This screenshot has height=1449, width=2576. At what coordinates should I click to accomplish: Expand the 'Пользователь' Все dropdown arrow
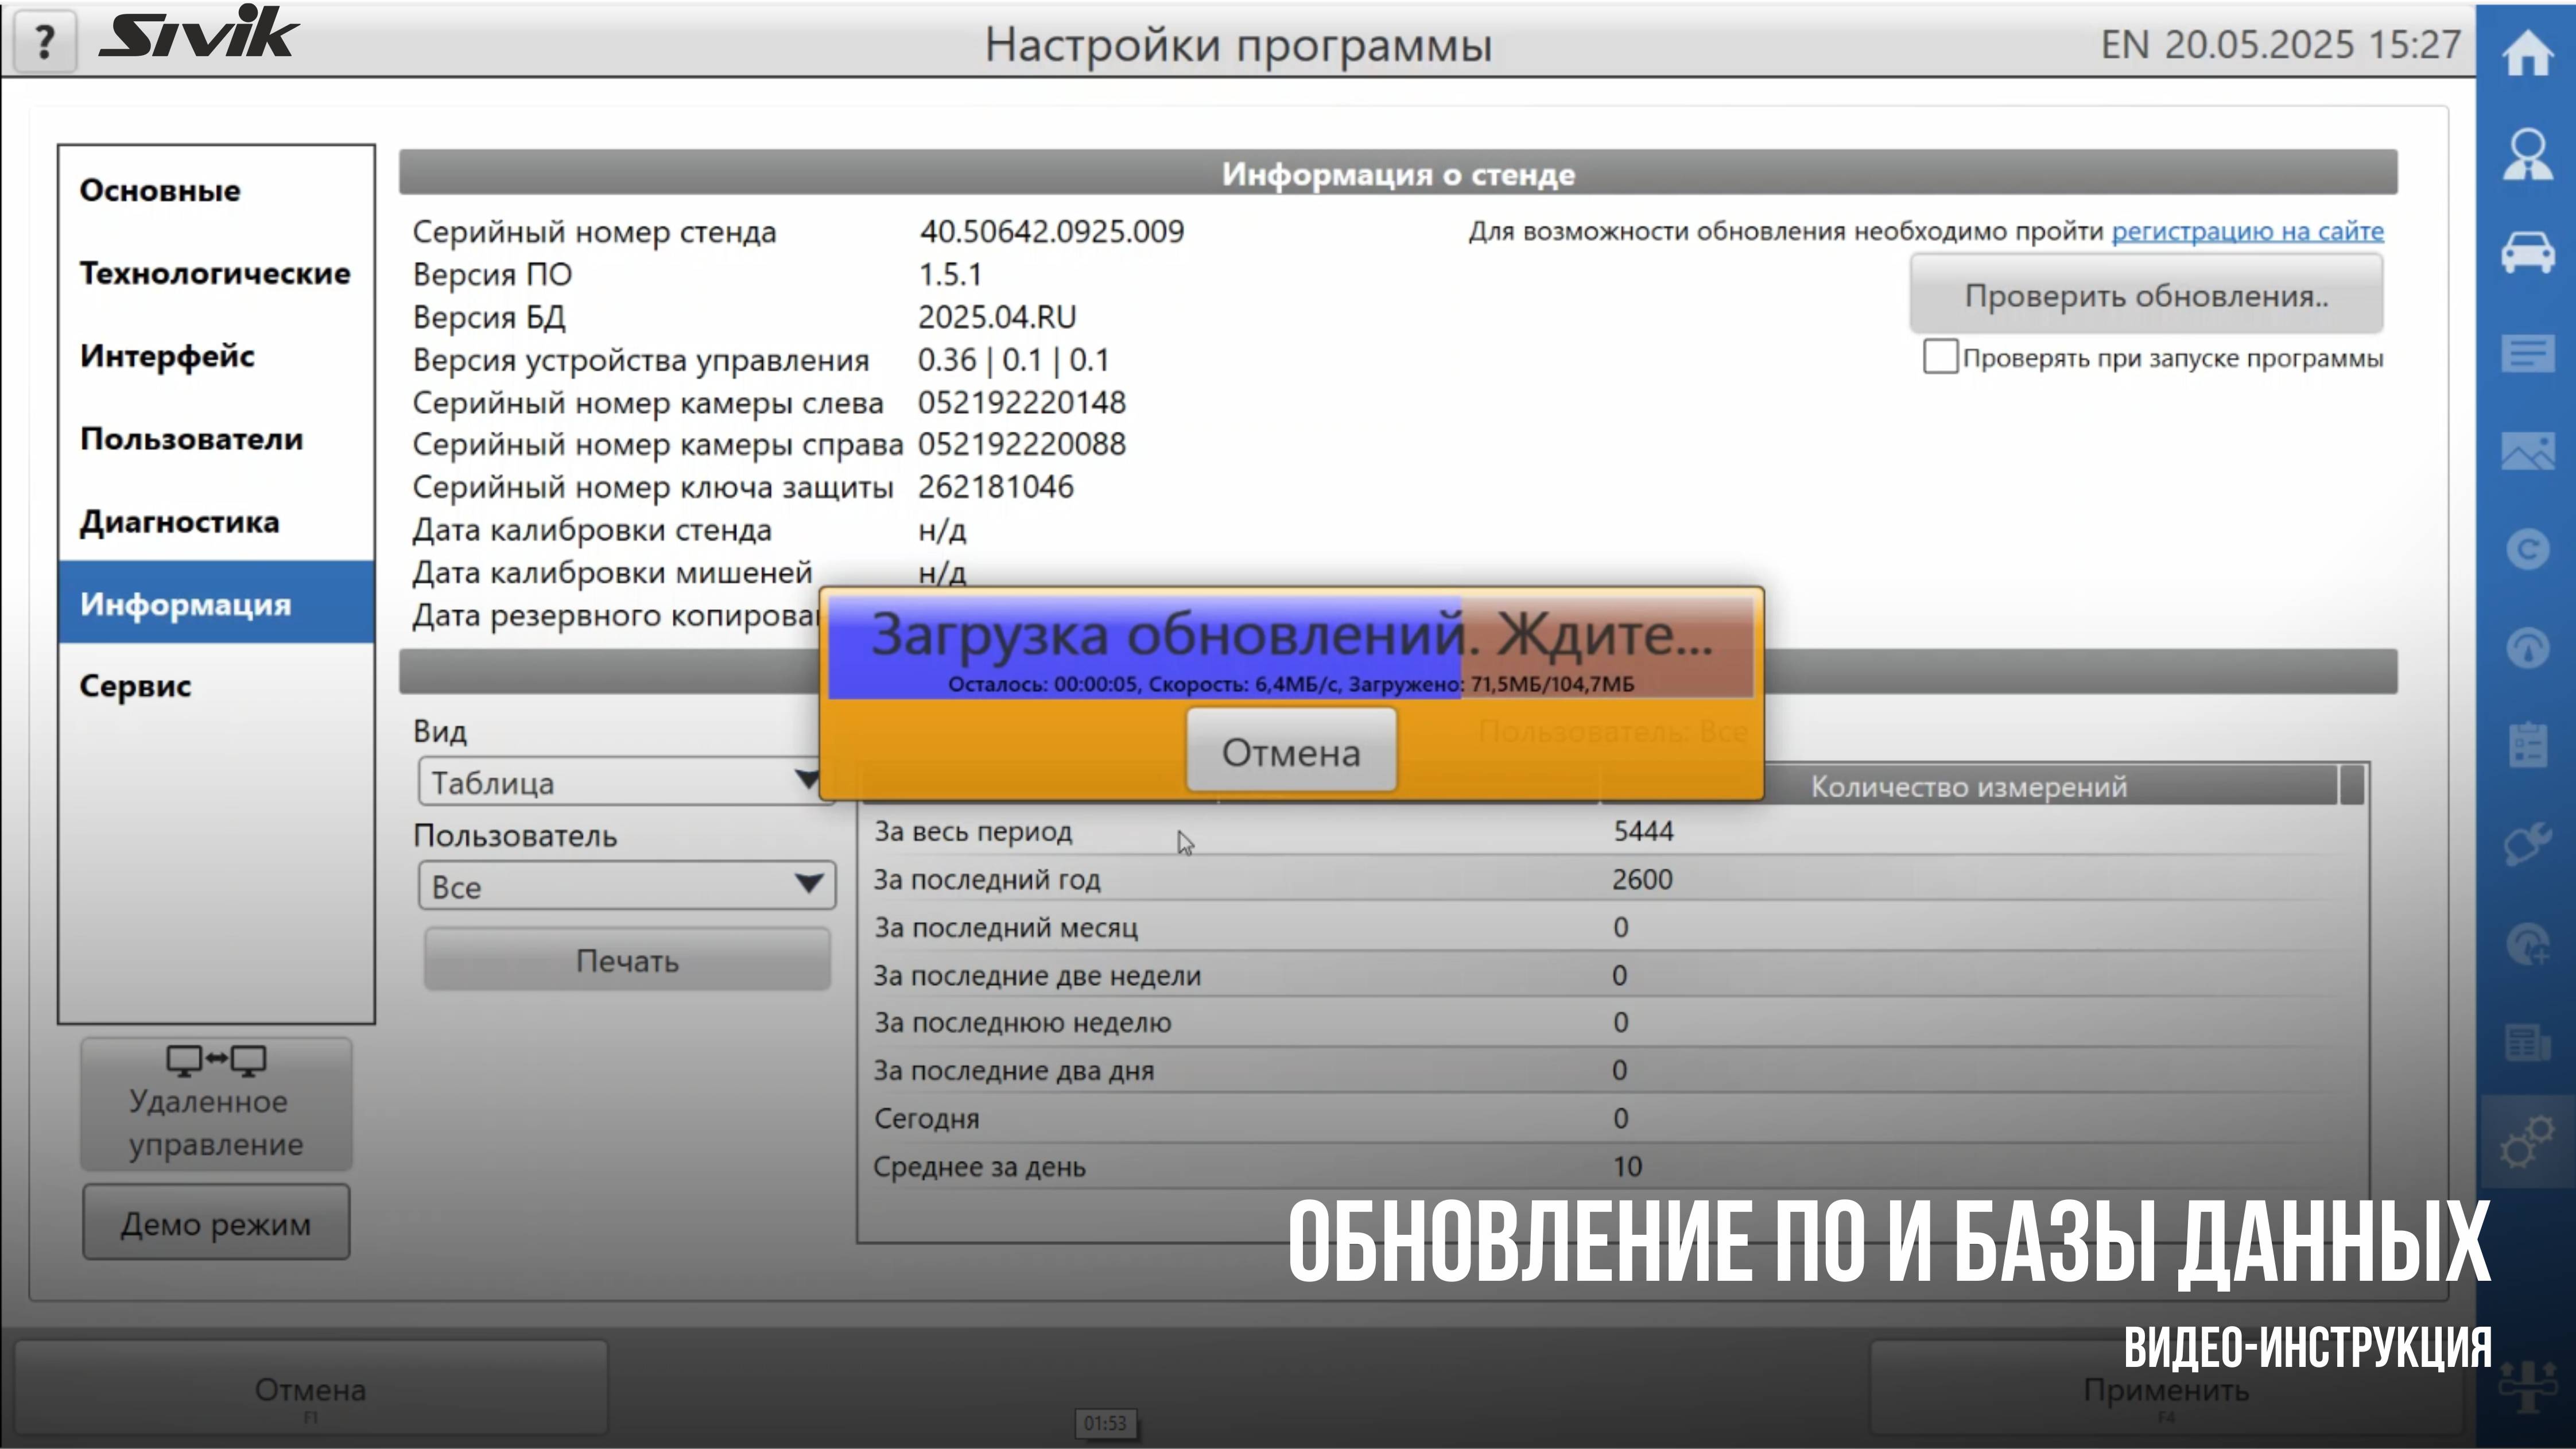pos(808,884)
